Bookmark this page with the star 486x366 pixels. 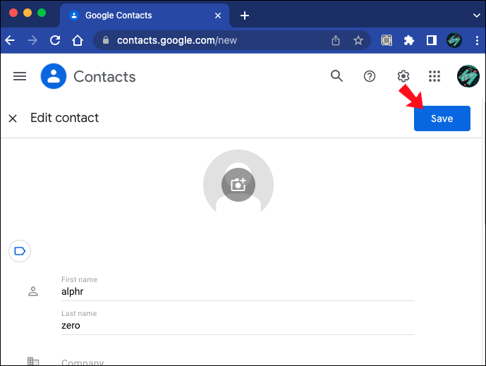click(358, 40)
